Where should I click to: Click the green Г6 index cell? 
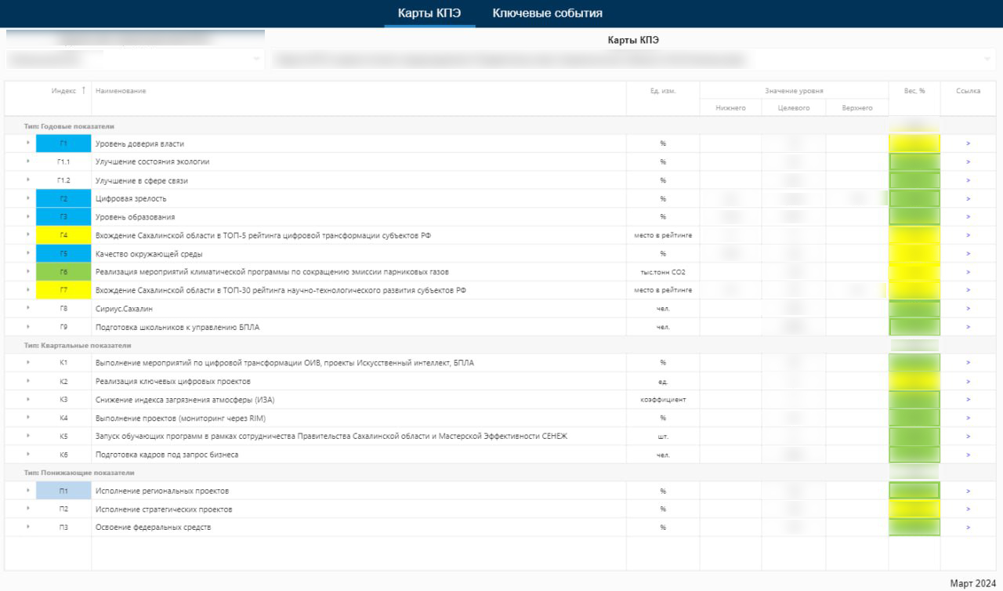point(63,272)
